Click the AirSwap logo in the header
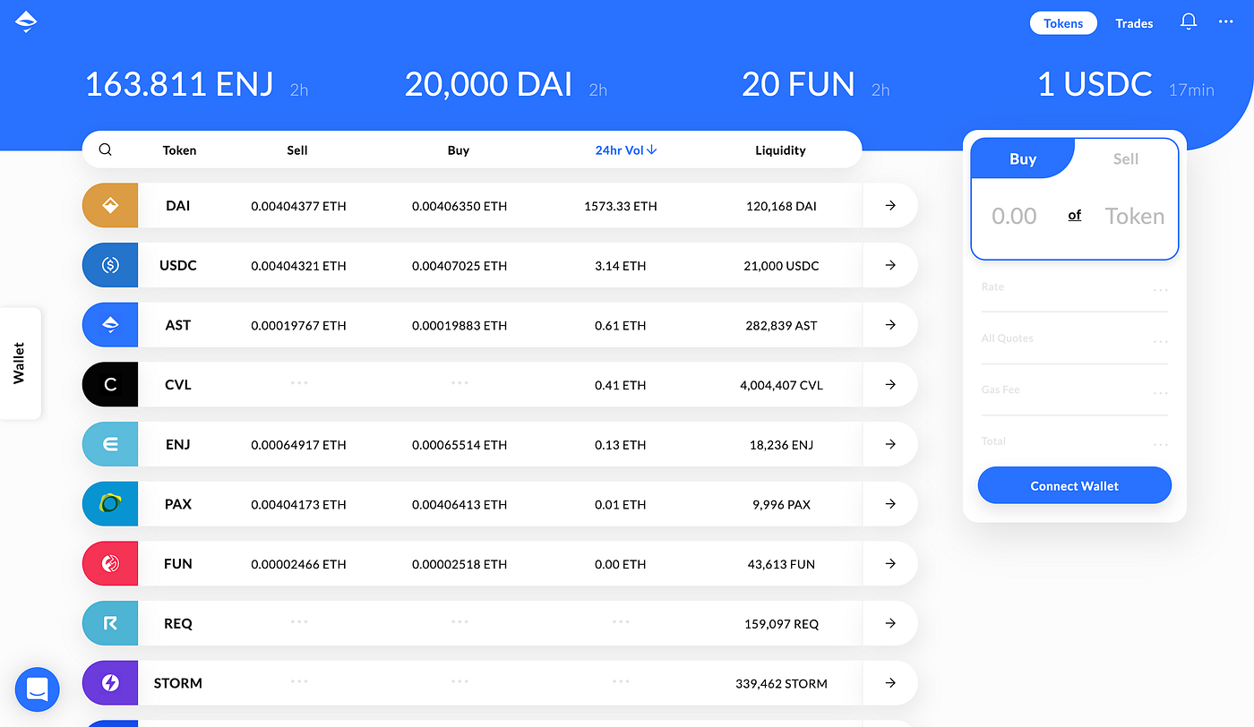 coord(26,22)
